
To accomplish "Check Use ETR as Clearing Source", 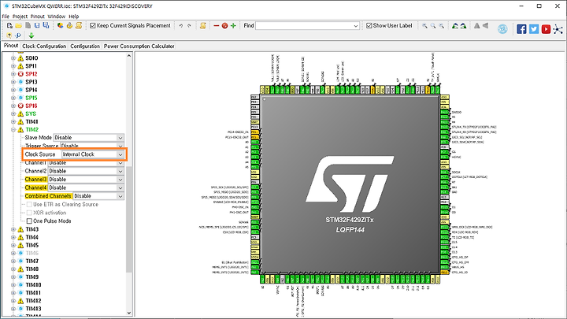I will tap(29, 204).
